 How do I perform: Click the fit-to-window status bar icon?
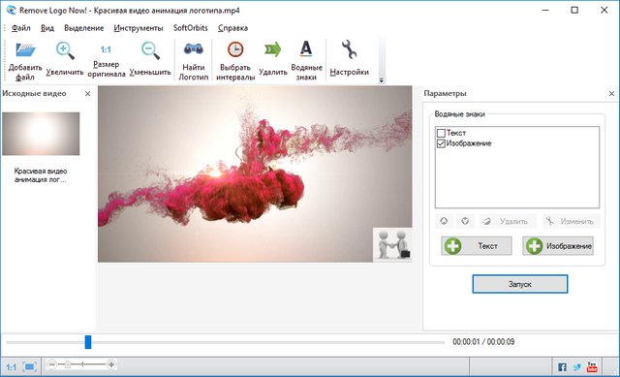[30, 367]
